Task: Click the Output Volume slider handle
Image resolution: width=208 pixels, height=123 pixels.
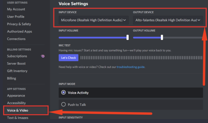Action: click(x=162, y=38)
